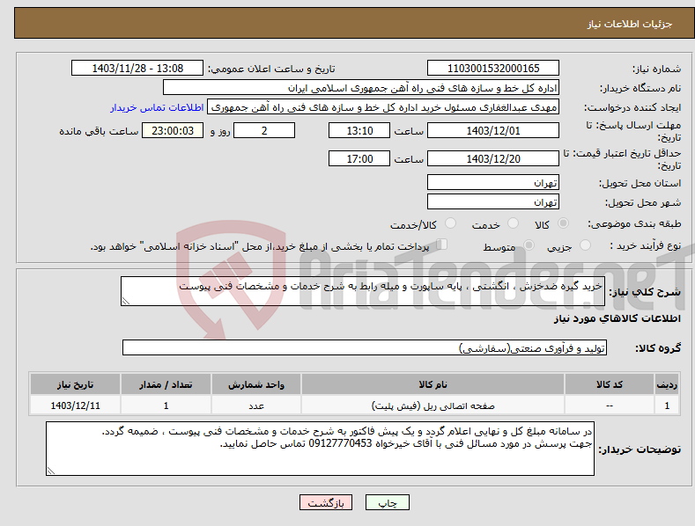Click the ردیف column header

(x=667, y=384)
